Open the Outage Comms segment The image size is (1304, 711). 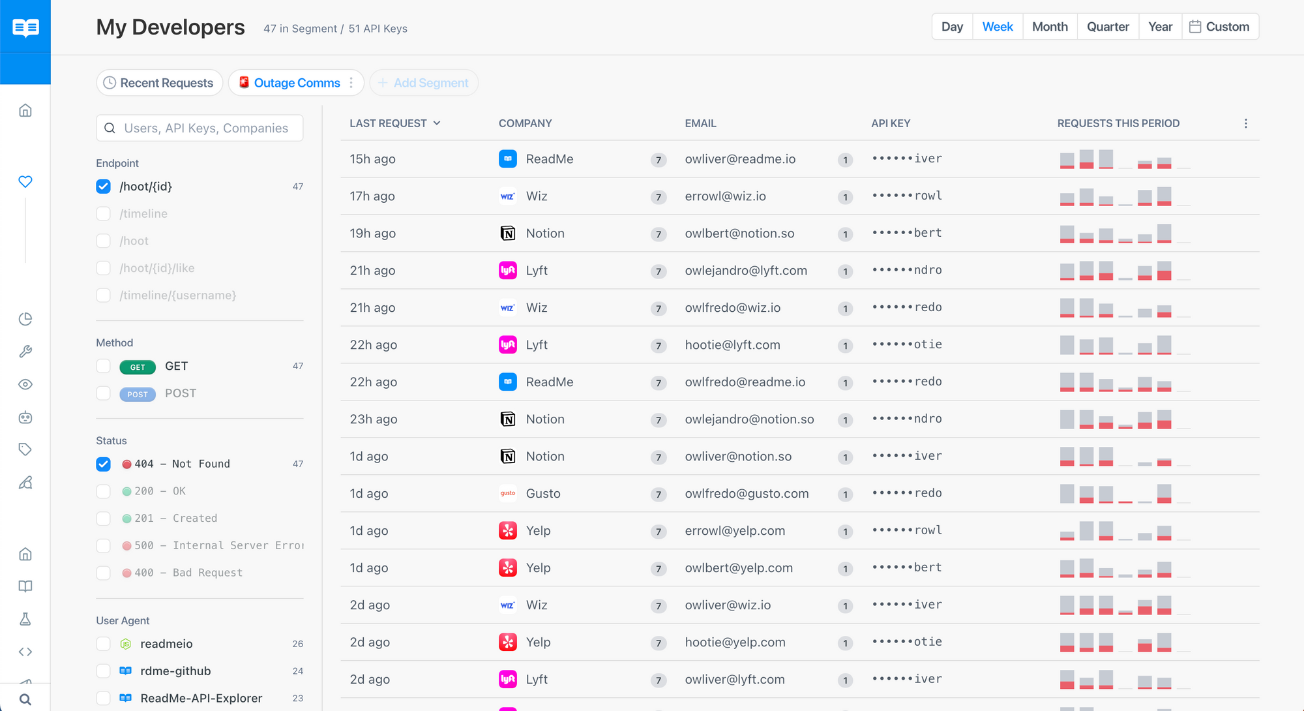pos(297,83)
